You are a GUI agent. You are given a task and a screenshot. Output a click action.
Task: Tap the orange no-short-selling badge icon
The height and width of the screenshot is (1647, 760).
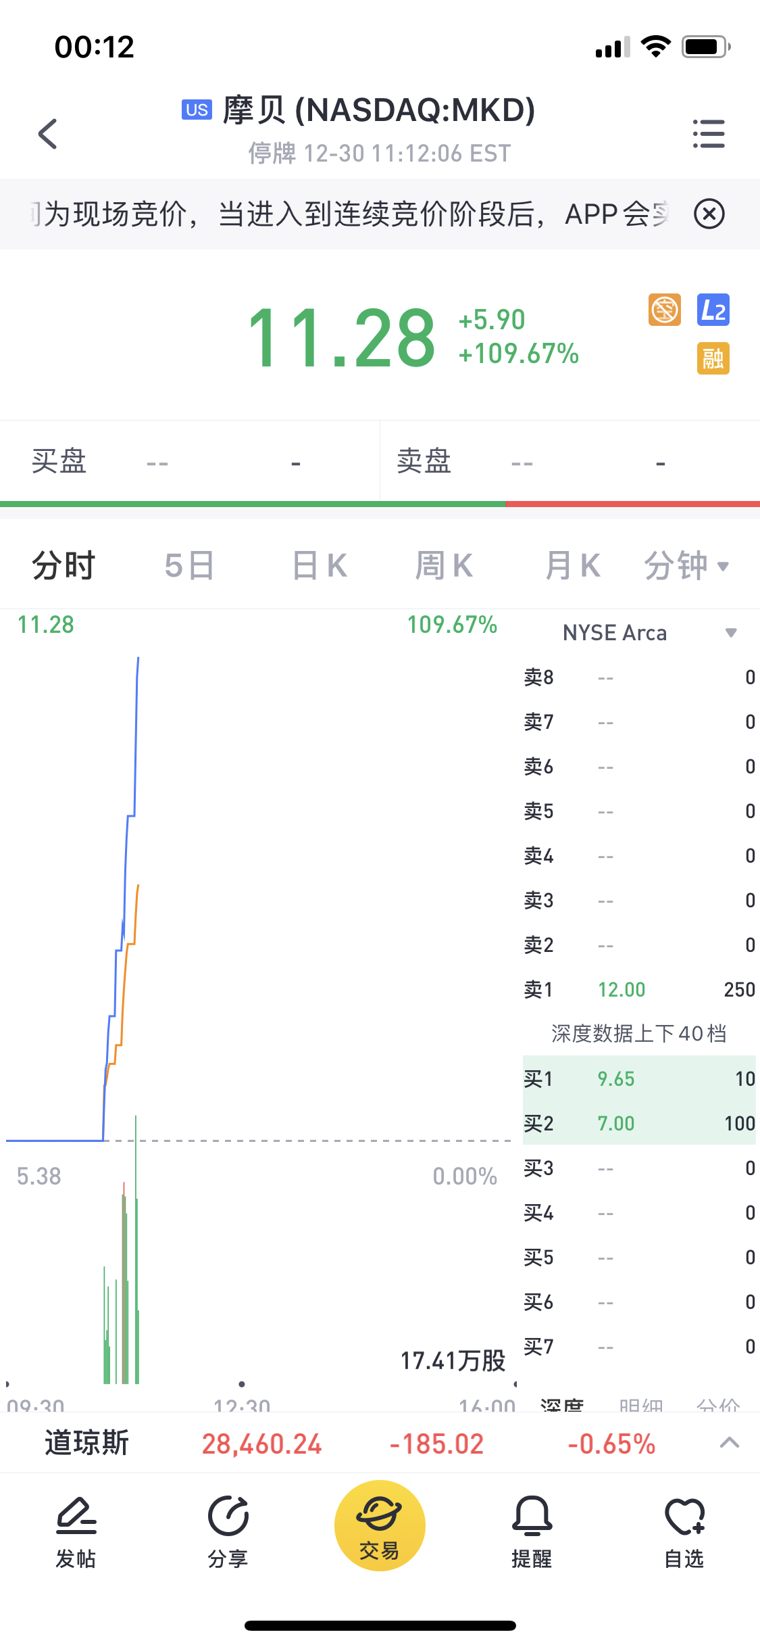tap(665, 310)
